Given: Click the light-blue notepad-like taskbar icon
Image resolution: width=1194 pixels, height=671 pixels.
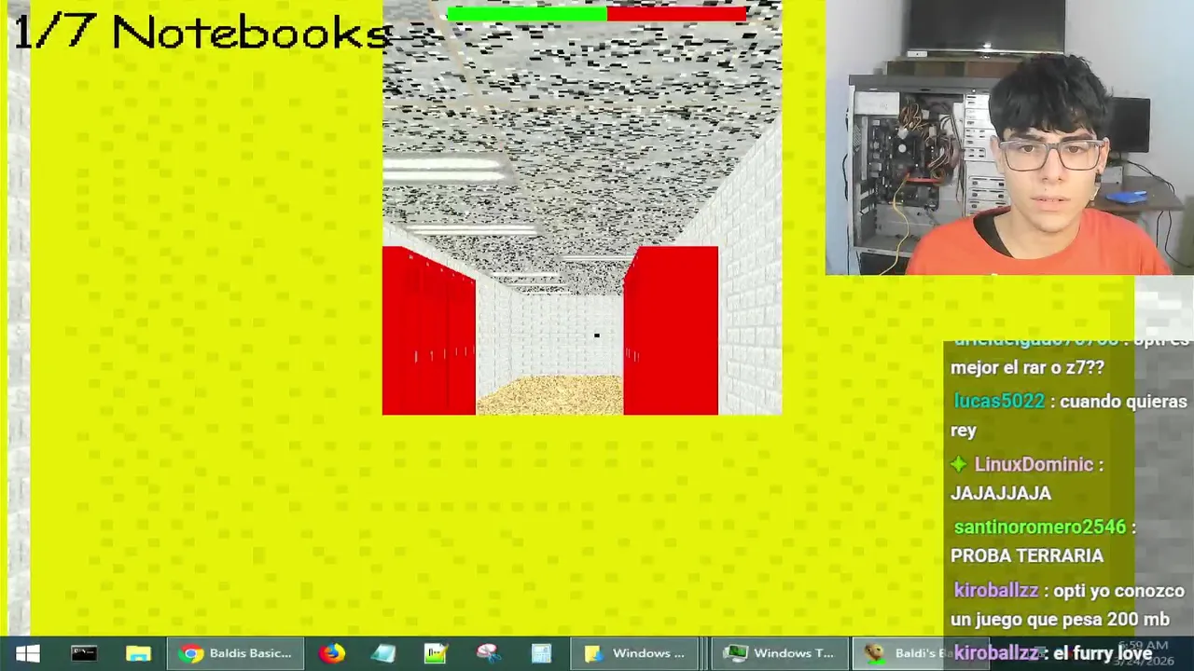Looking at the screenshot, I should point(383,653).
